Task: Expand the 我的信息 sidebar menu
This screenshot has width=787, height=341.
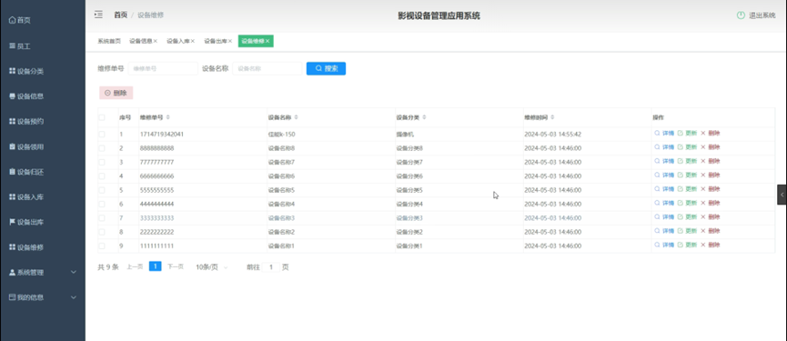Action: [x=43, y=297]
